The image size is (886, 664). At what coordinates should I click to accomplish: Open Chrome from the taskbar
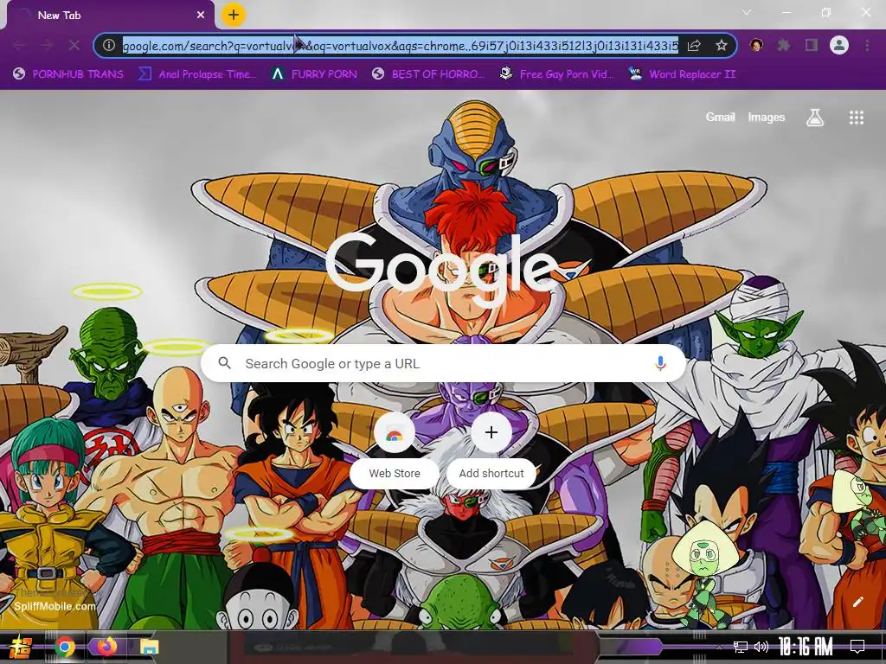[x=65, y=647]
